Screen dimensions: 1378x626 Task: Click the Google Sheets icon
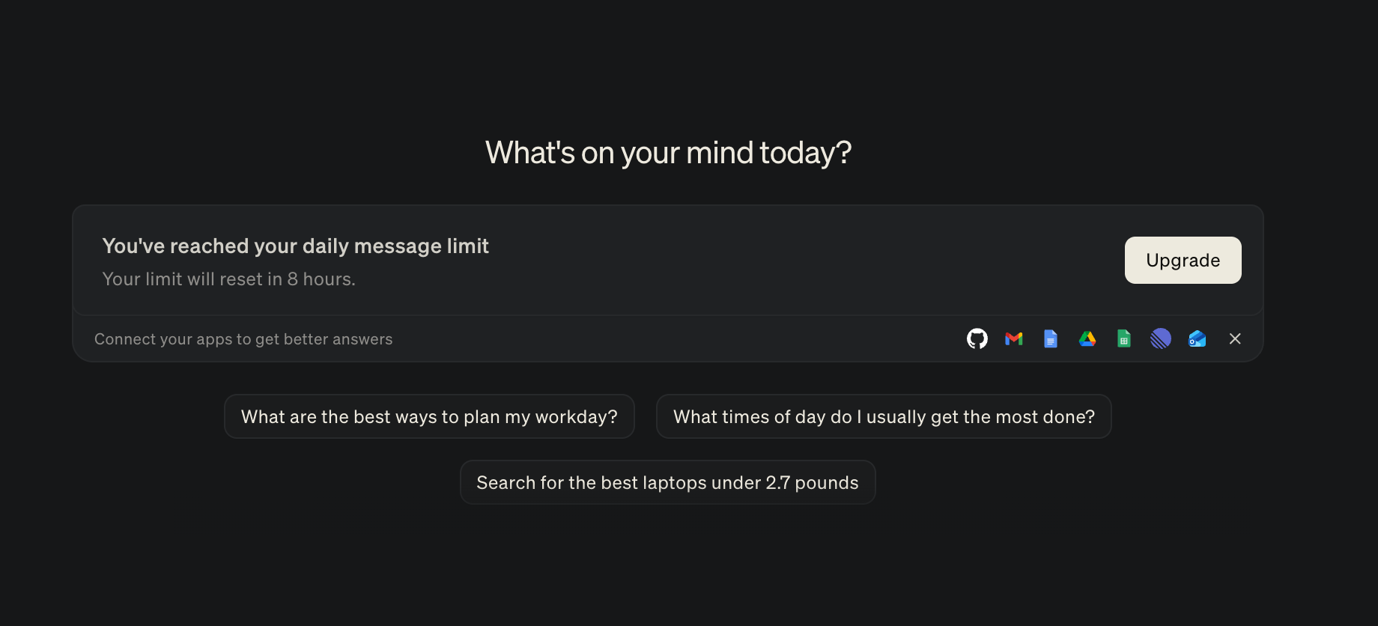pyautogui.click(x=1123, y=339)
